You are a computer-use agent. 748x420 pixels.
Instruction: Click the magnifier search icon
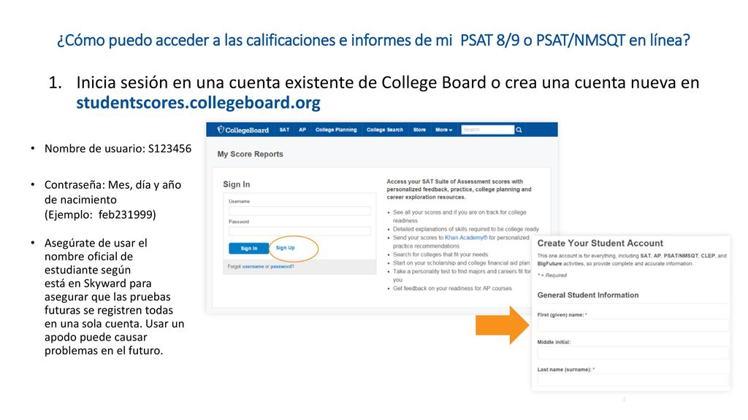coord(519,130)
